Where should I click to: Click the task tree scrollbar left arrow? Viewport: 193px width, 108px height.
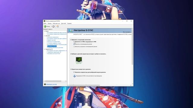click(44, 81)
